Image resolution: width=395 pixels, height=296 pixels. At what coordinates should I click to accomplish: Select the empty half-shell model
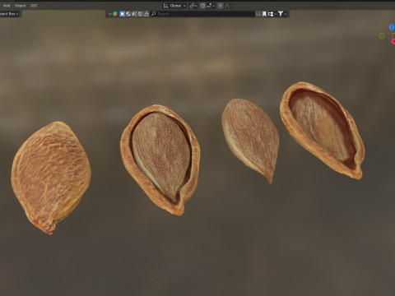323,130
